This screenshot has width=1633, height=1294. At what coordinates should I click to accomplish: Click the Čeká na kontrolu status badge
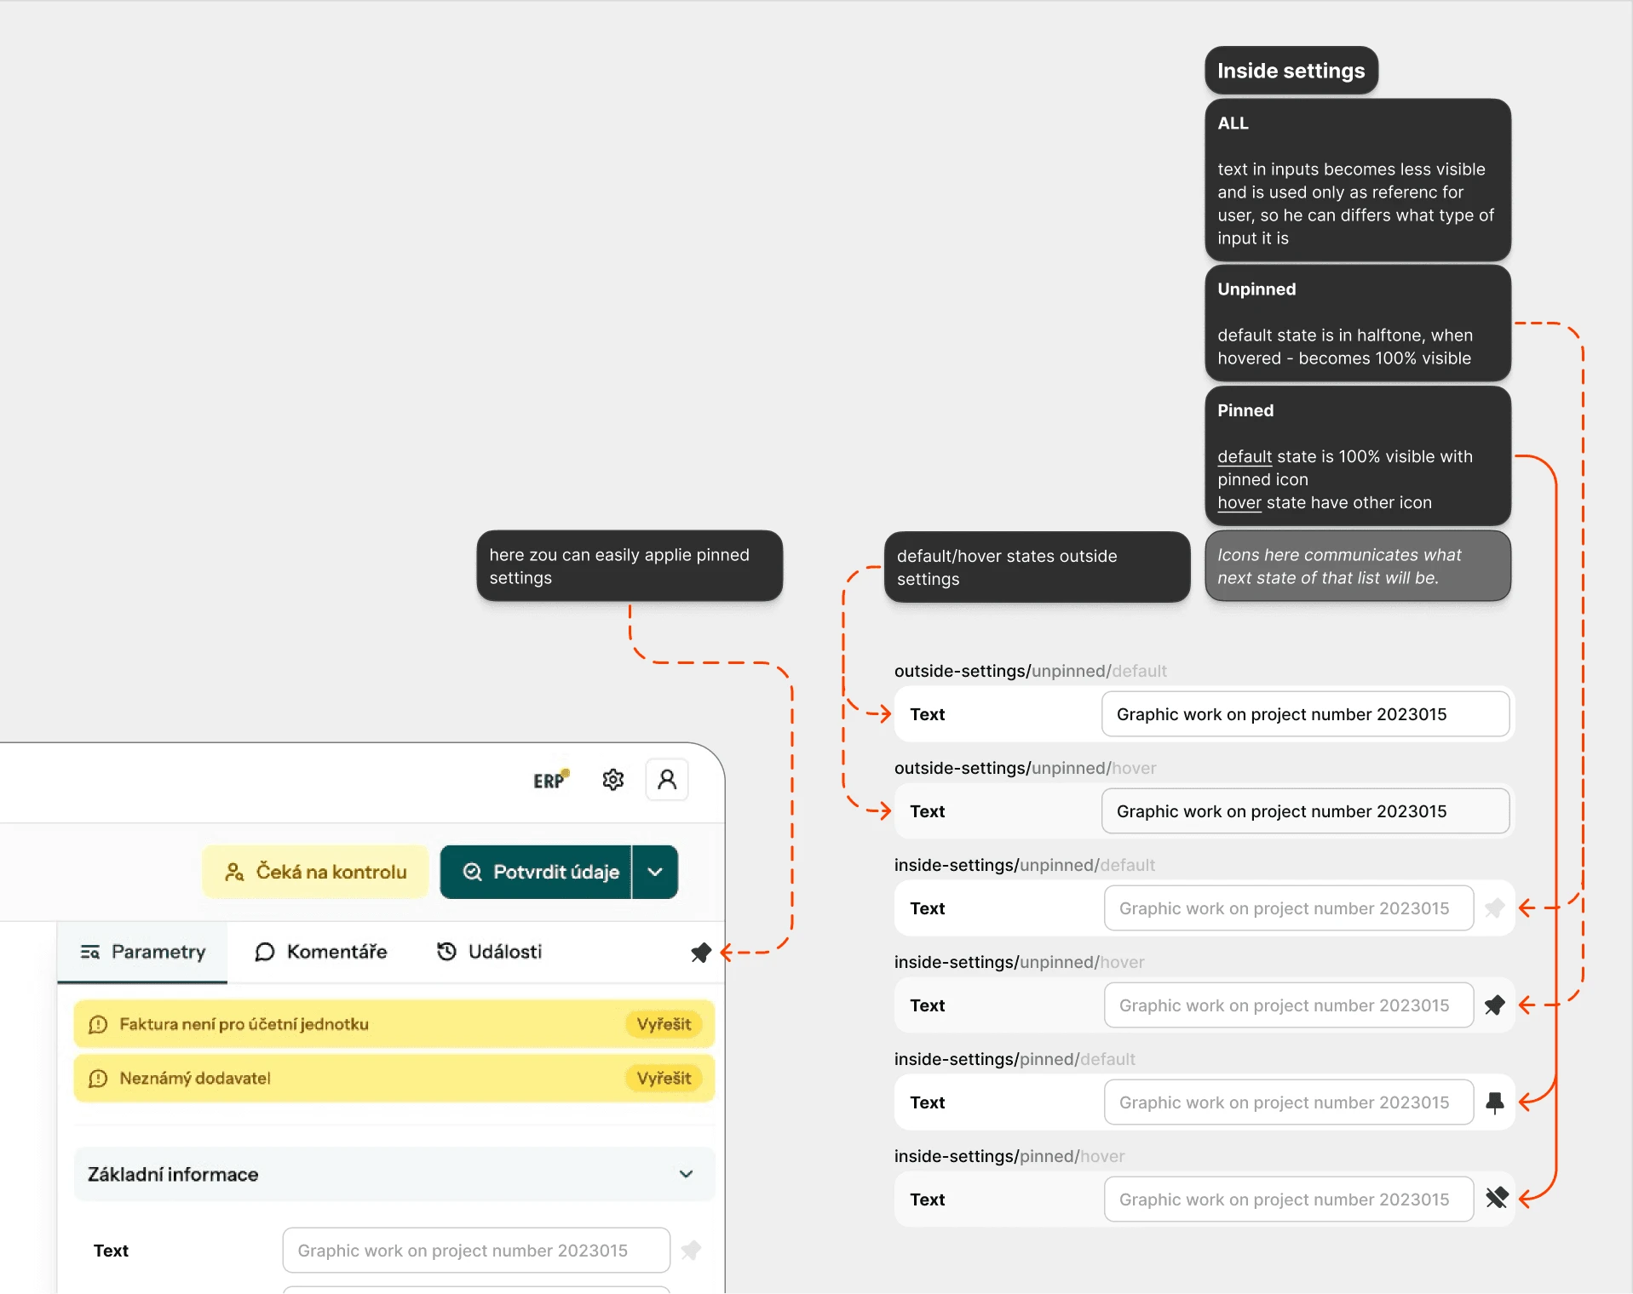[x=315, y=872]
